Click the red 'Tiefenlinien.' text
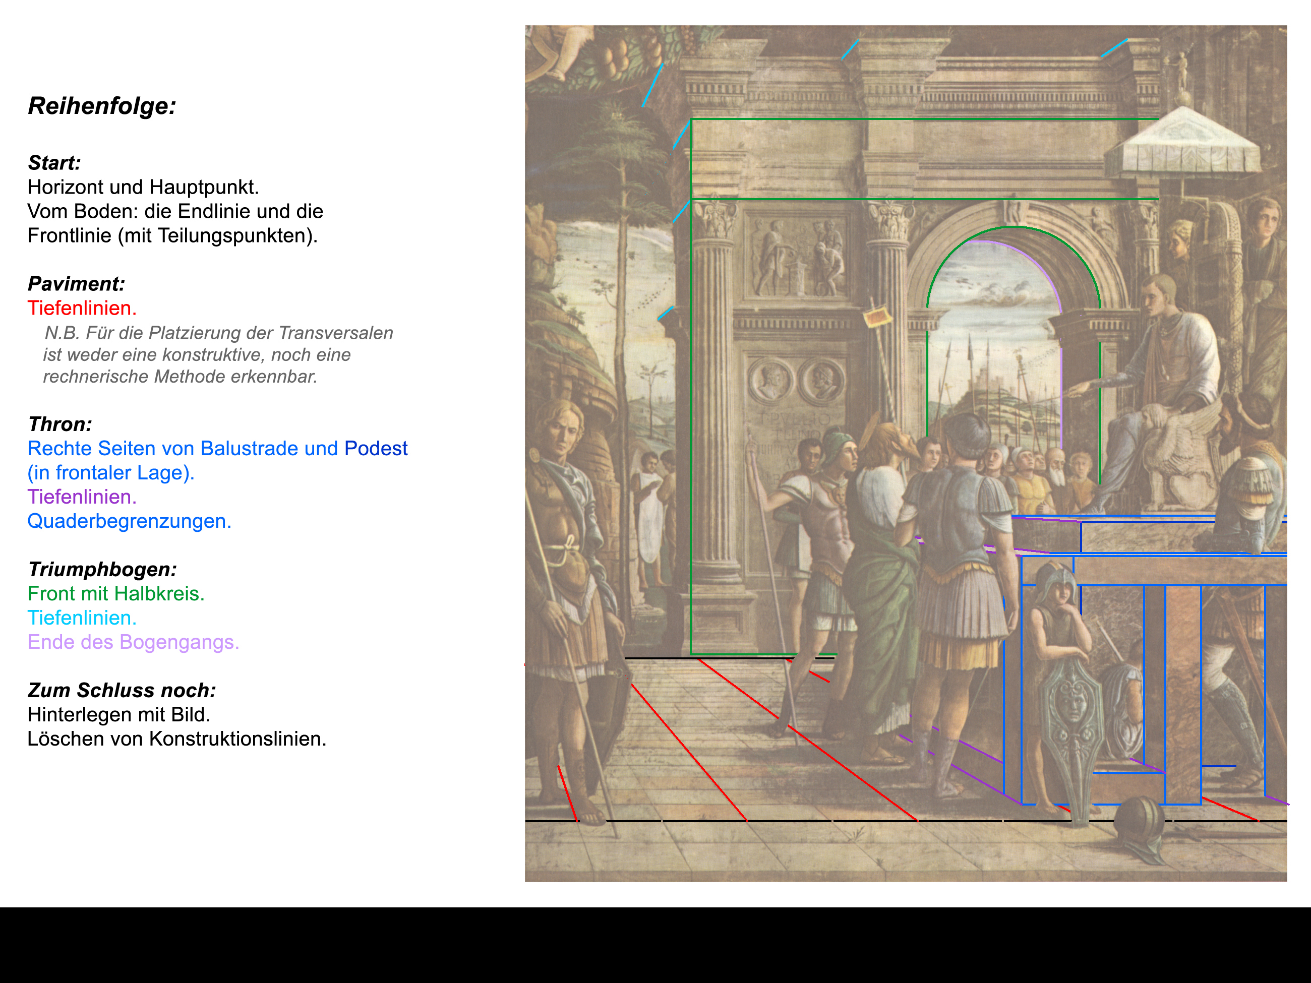 coord(82,308)
